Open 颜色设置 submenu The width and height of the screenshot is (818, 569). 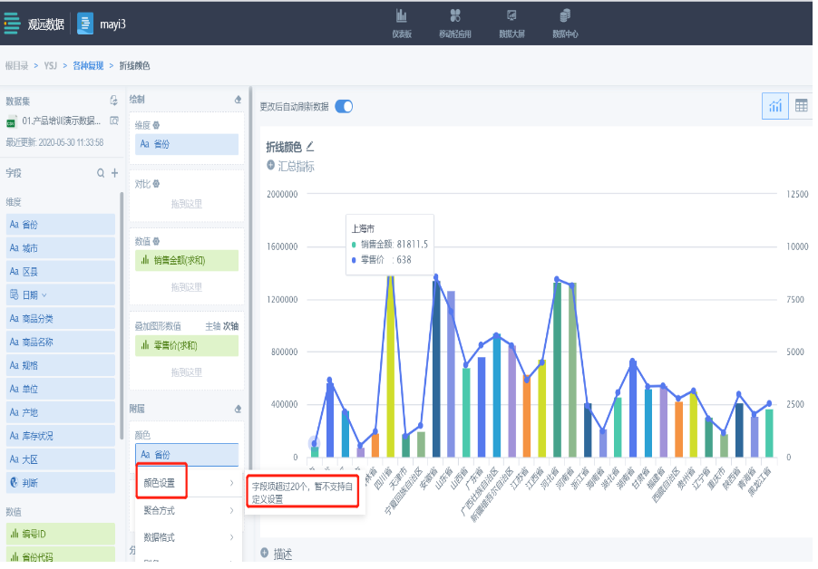click(x=189, y=483)
